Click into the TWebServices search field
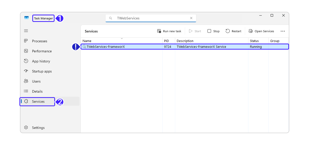This screenshot has height=145, width=309. coord(151,18)
